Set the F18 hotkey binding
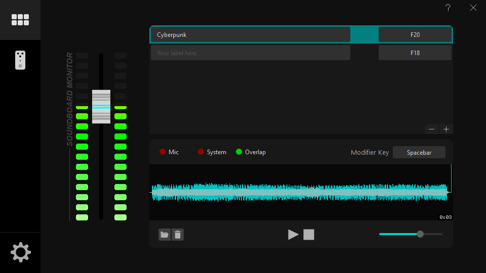The width and height of the screenshot is (486, 273). (x=415, y=53)
